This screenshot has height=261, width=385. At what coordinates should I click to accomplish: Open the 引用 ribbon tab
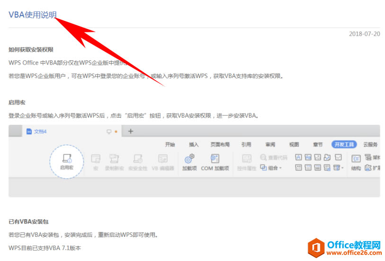tap(246, 144)
